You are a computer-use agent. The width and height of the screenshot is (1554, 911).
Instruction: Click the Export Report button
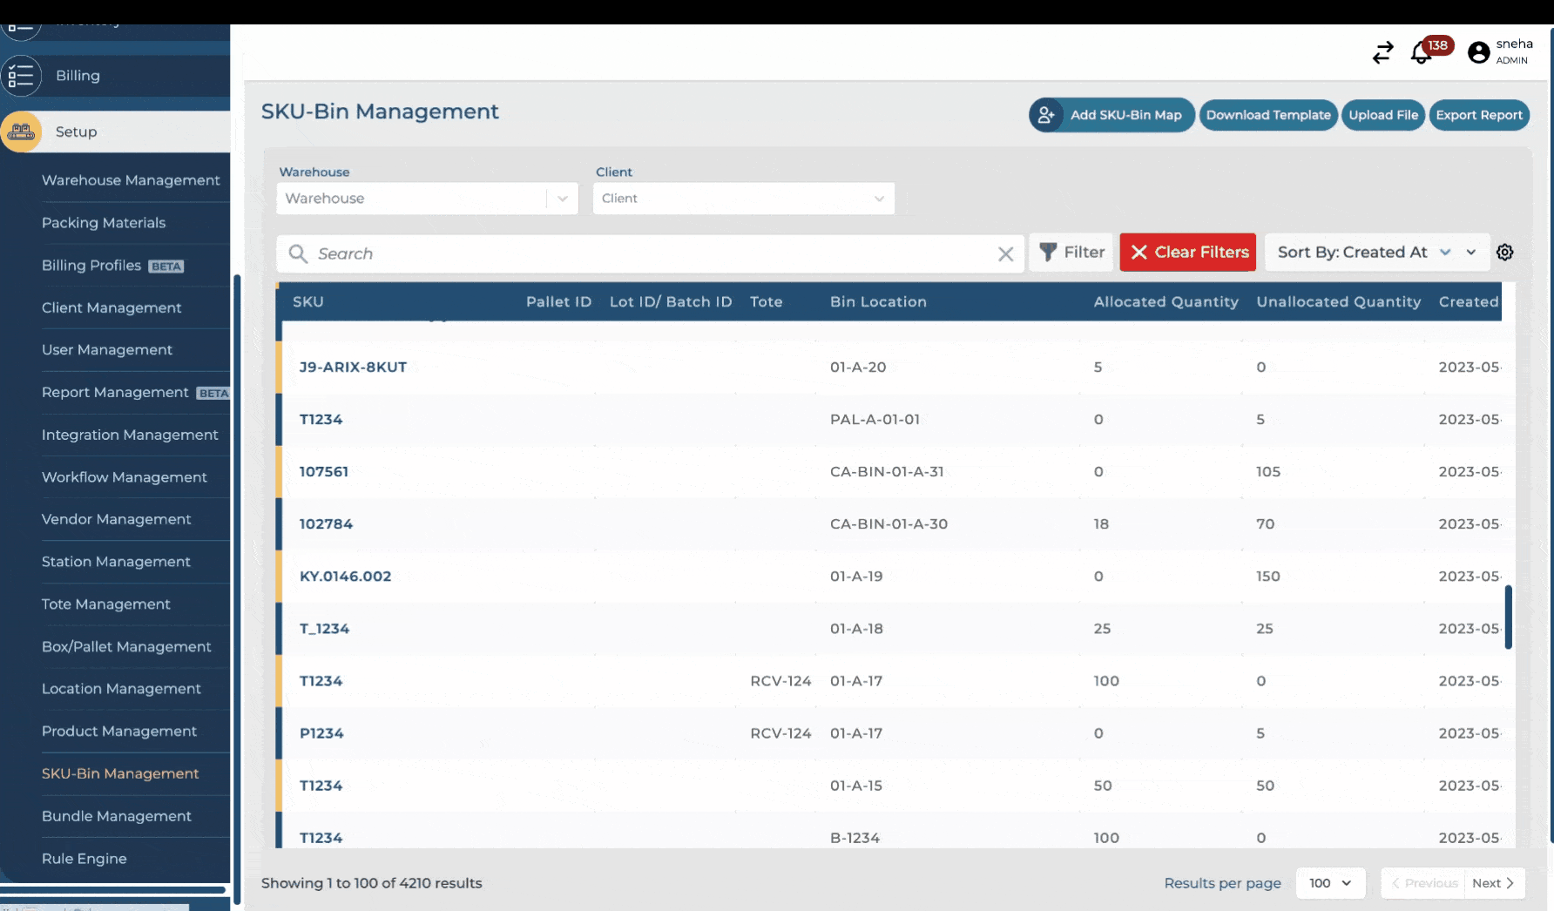(x=1478, y=115)
